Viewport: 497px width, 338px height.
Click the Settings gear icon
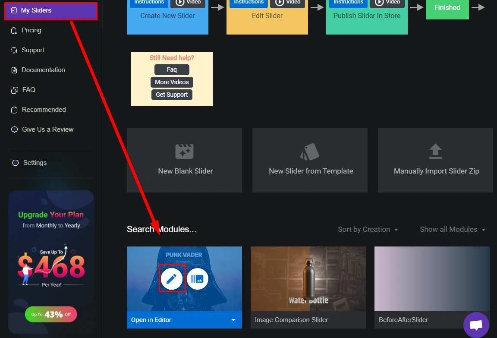click(x=15, y=163)
